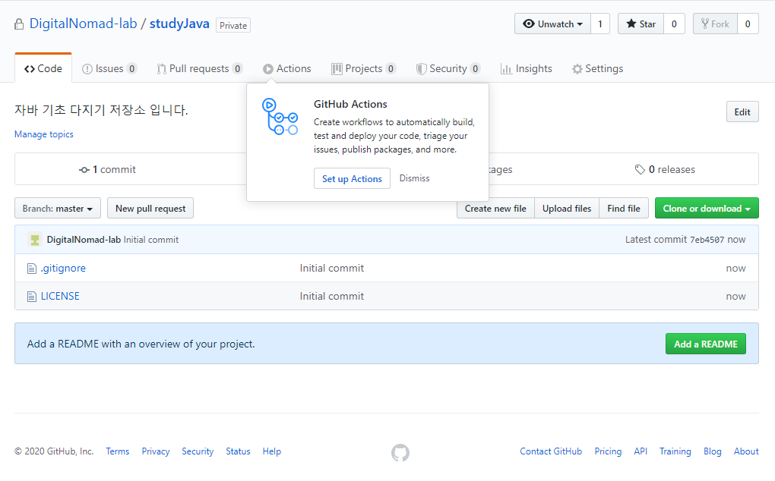Click the DigitalNomad-lab avatar in commit row
The height and width of the screenshot is (481, 775).
pos(35,240)
